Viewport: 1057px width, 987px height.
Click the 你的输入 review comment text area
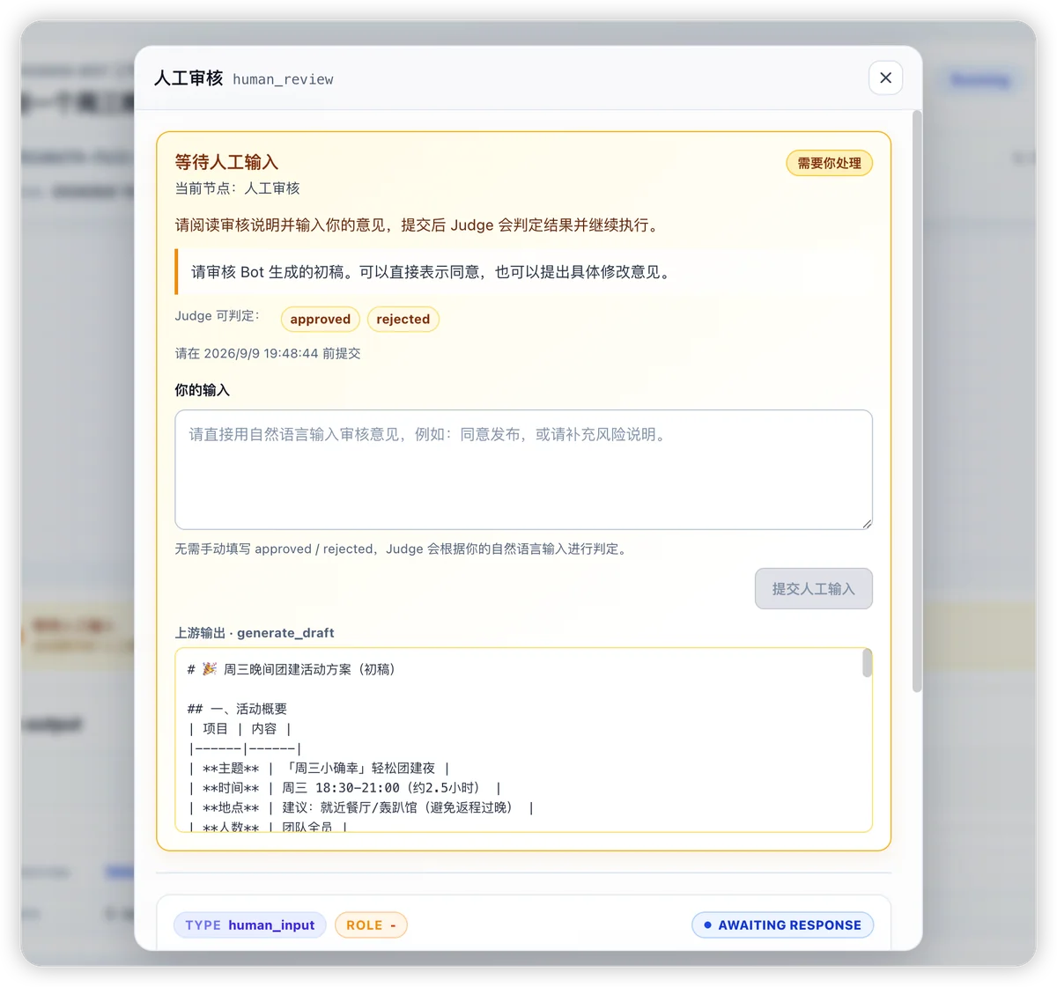click(x=523, y=469)
